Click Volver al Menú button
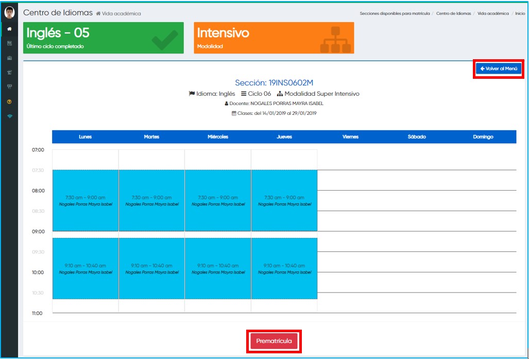Viewport: 529px width, 359px height. coord(498,69)
